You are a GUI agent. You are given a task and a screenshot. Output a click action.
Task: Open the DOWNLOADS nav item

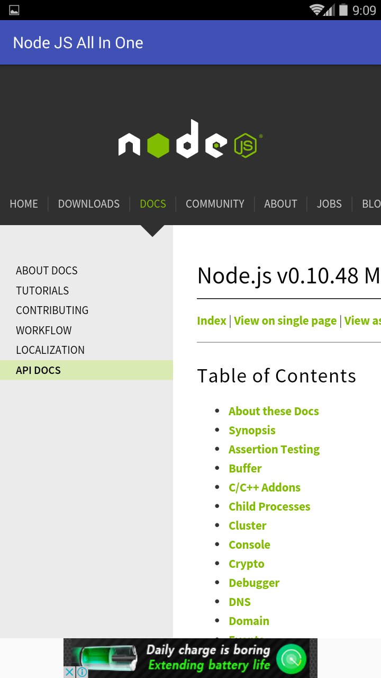[x=89, y=204]
